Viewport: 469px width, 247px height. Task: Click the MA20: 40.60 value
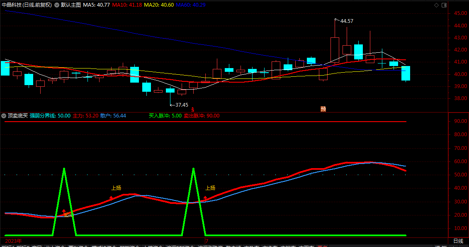point(159,5)
